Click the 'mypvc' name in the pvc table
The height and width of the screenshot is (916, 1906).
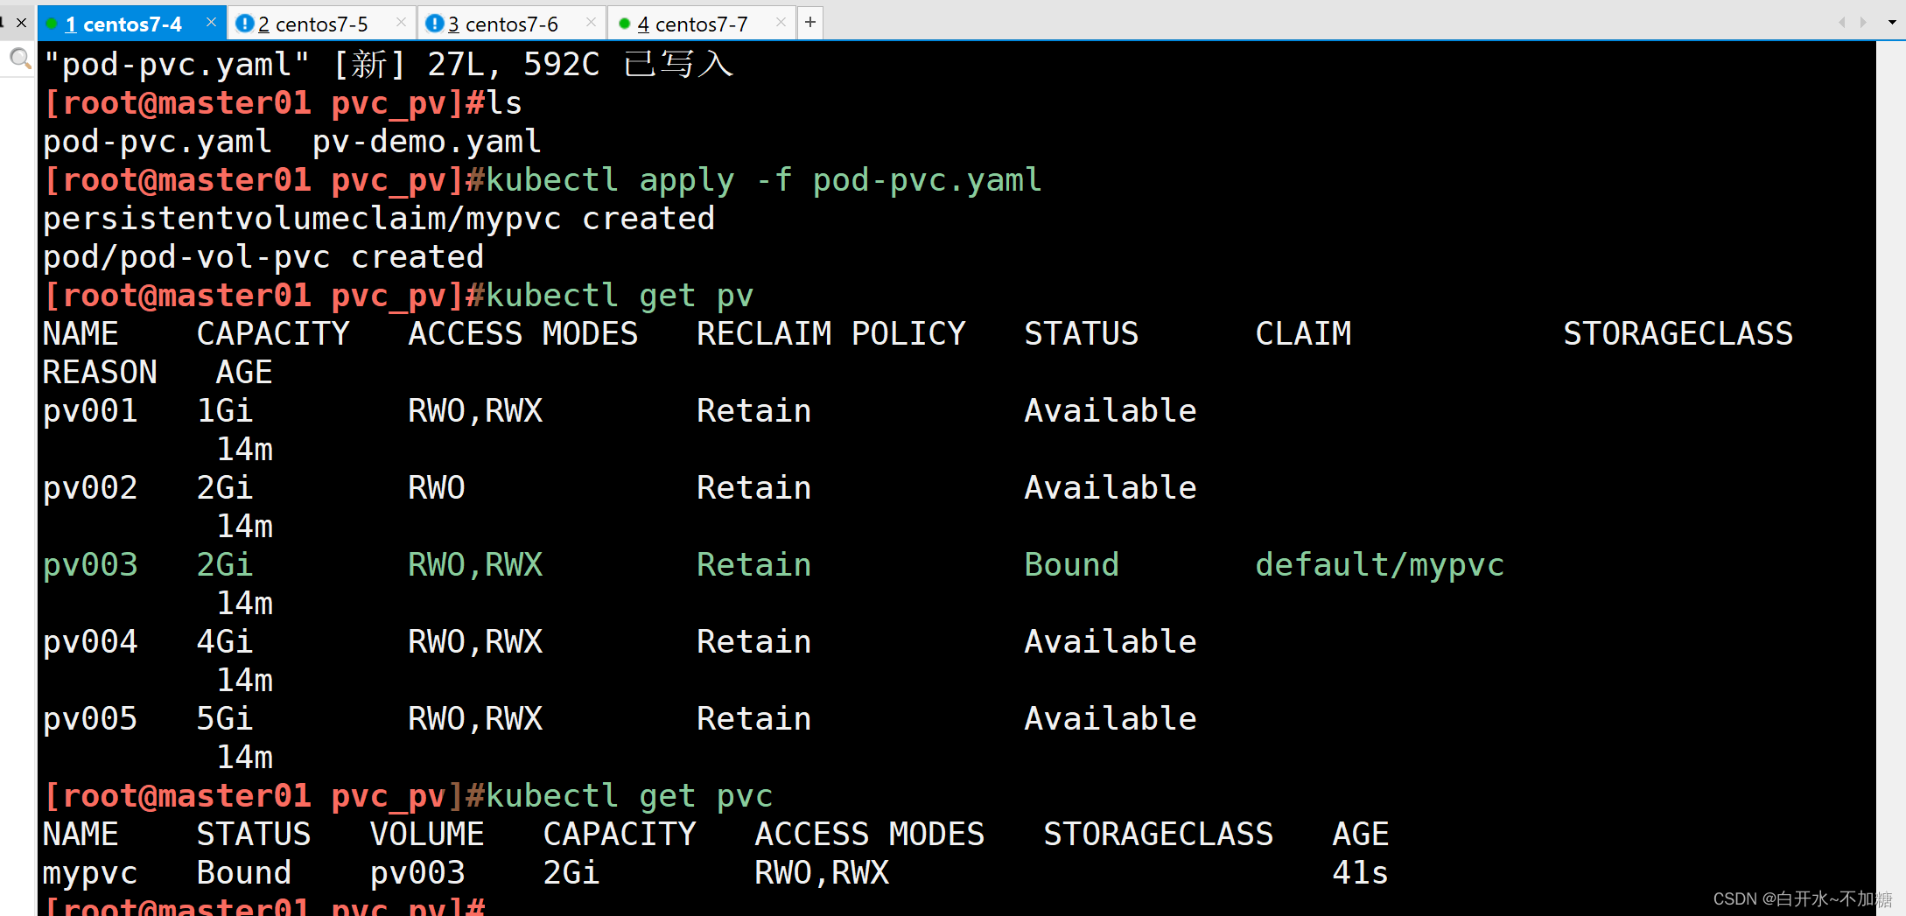(90, 873)
